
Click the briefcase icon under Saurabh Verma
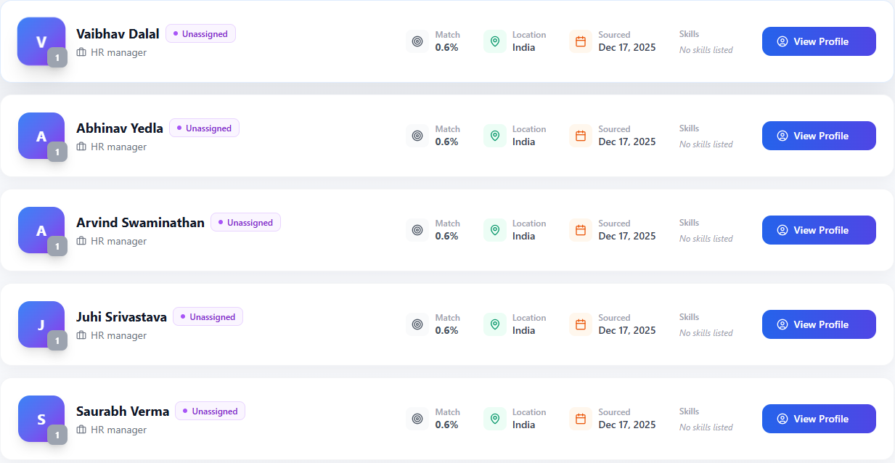(81, 430)
